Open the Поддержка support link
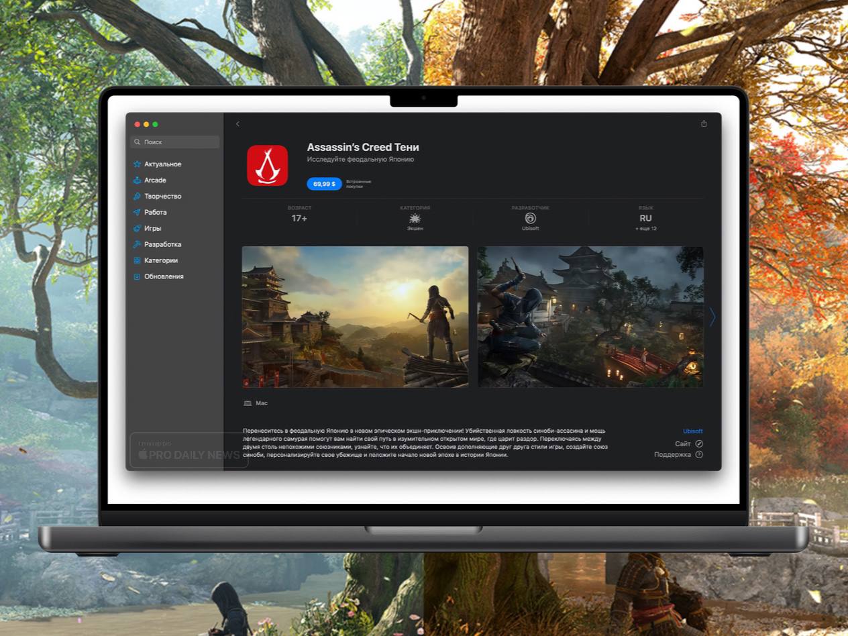Screen dimensions: 848x636 [x=672, y=455]
